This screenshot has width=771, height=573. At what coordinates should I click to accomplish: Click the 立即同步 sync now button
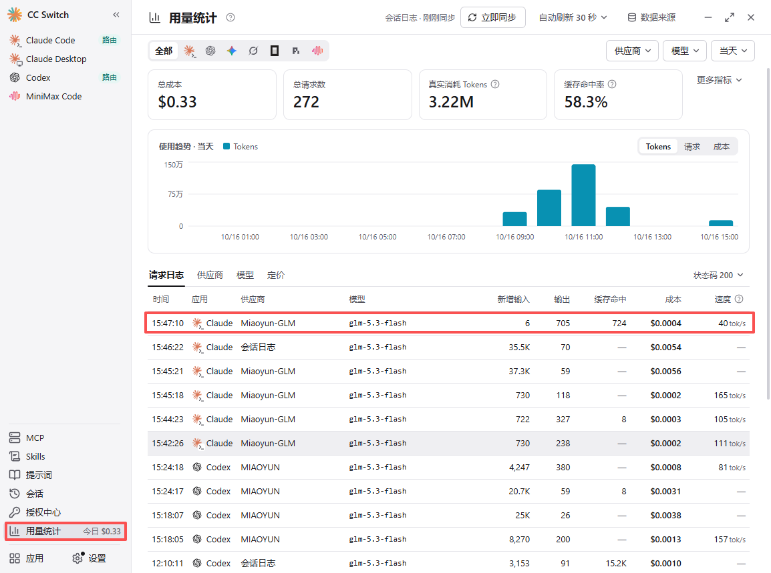pos(492,17)
